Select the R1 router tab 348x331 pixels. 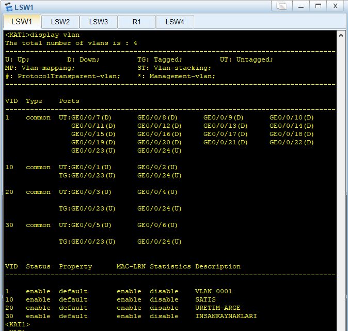tap(136, 22)
